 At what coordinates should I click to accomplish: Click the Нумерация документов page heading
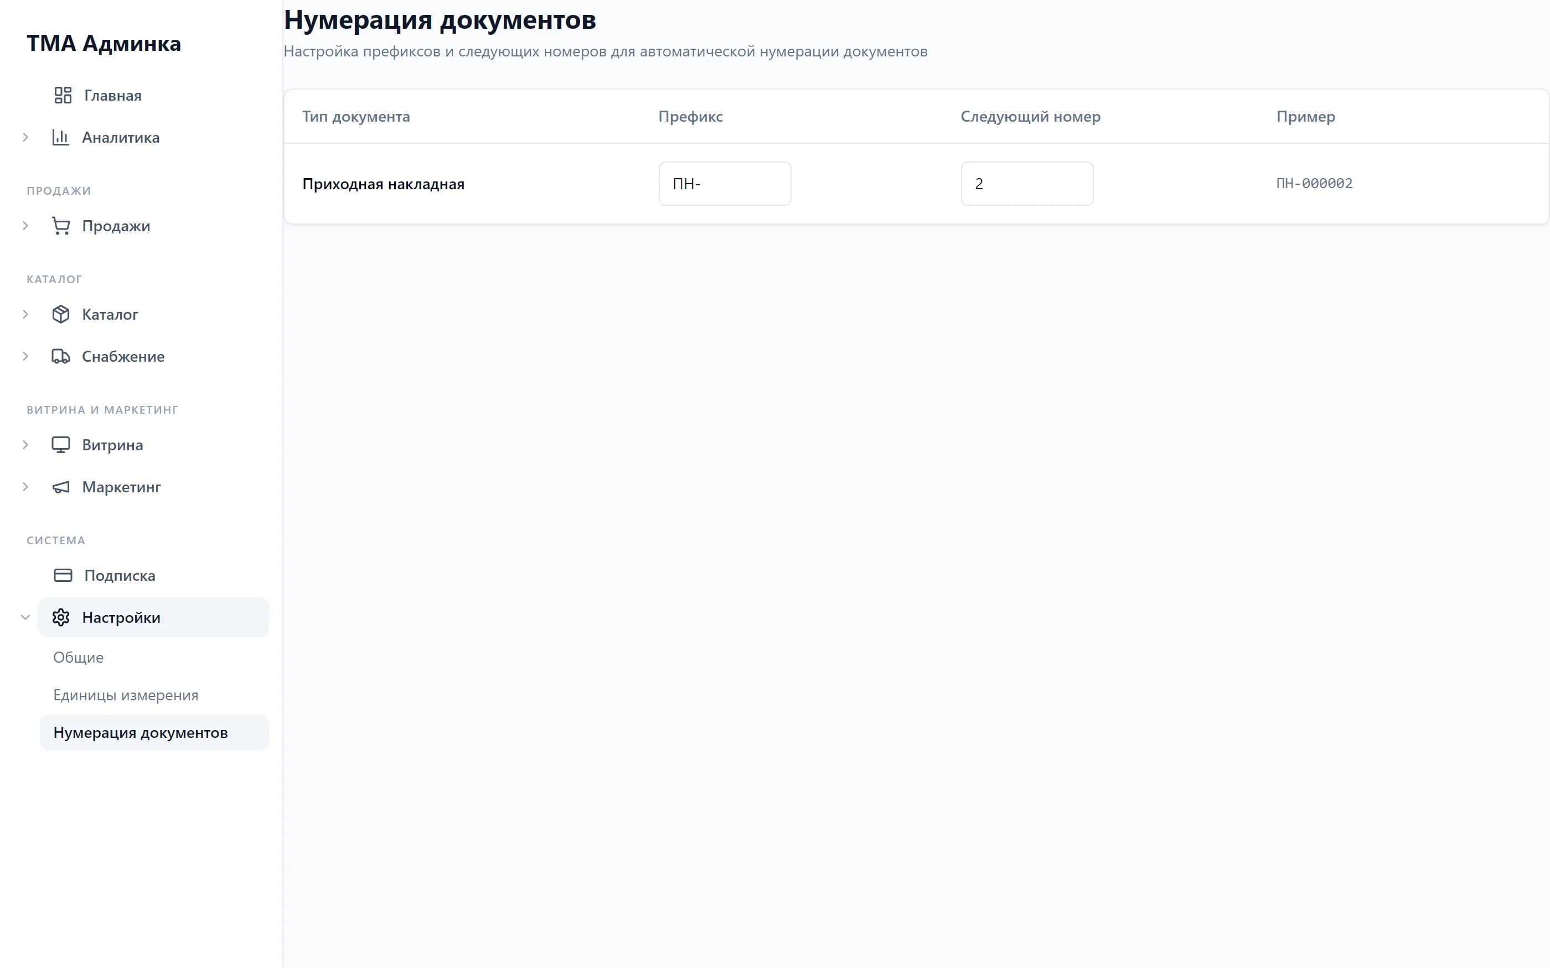[440, 20]
